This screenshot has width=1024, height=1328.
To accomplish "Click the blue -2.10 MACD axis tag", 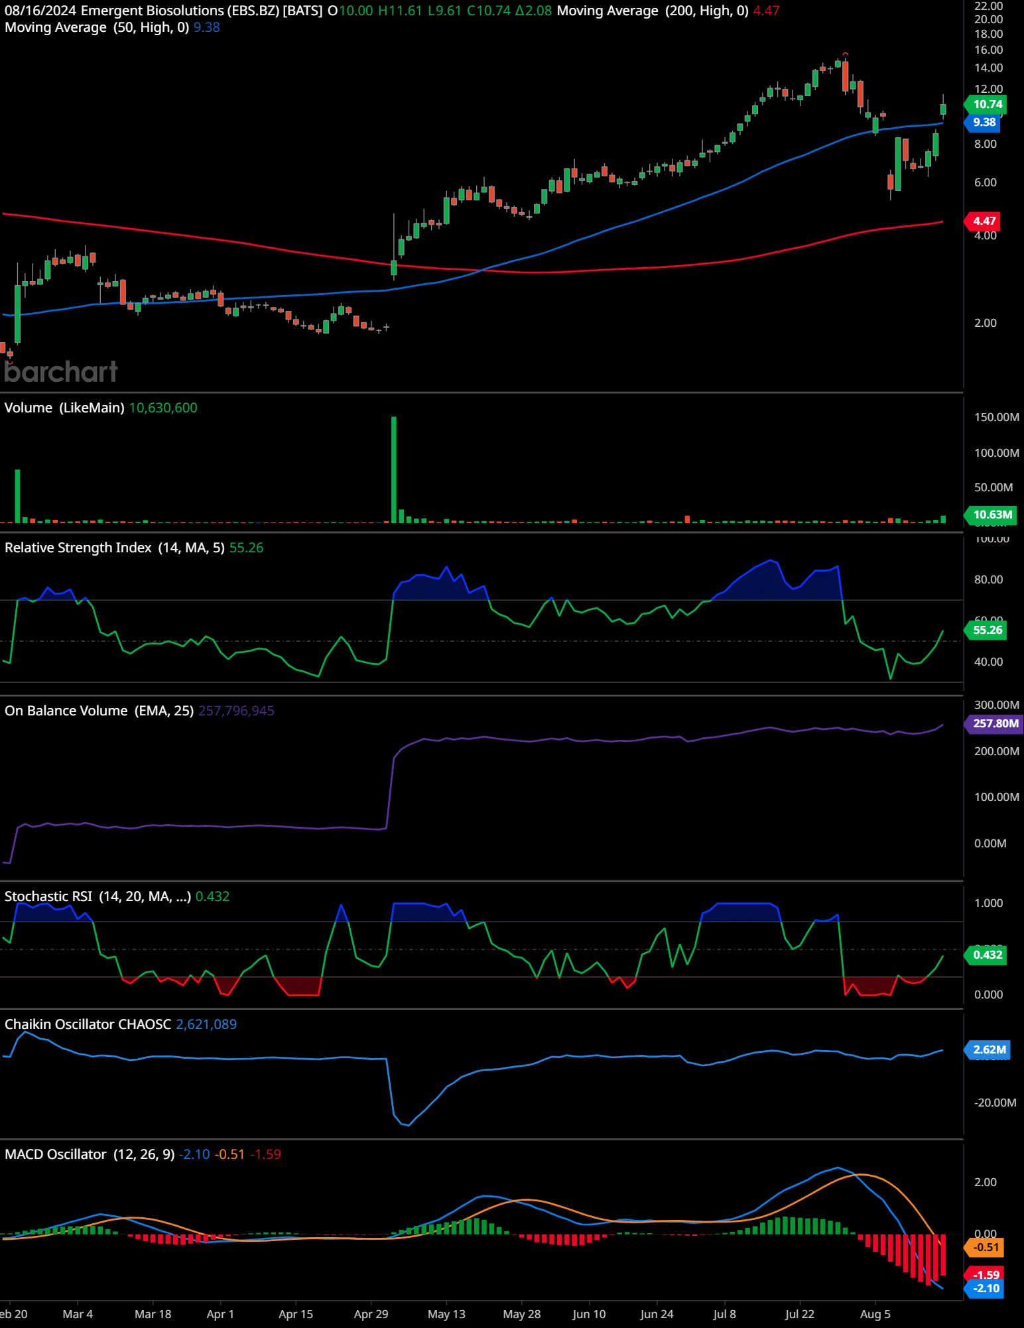I will tap(985, 1288).
